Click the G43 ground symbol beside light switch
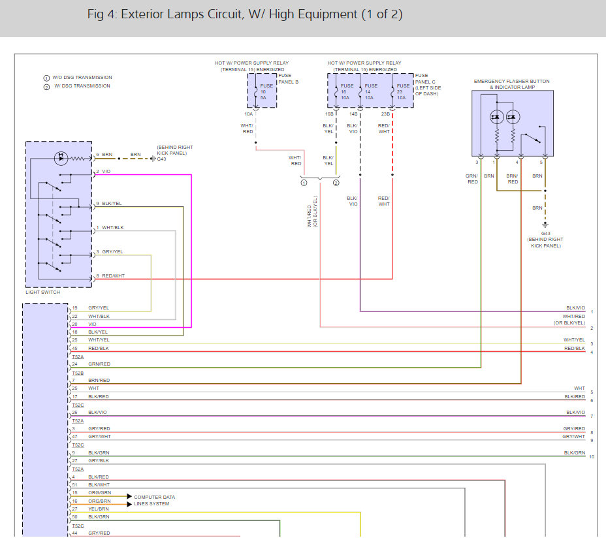 point(153,158)
